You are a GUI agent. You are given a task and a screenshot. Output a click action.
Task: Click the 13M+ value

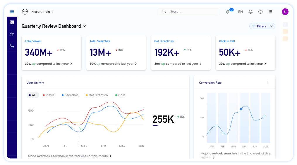(x=100, y=52)
